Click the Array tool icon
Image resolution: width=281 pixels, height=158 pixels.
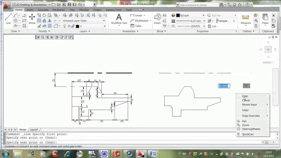(x=50, y=26)
